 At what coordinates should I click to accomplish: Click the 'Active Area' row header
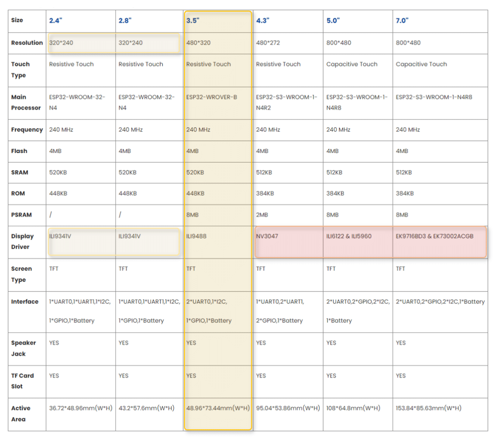tap(21, 413)
